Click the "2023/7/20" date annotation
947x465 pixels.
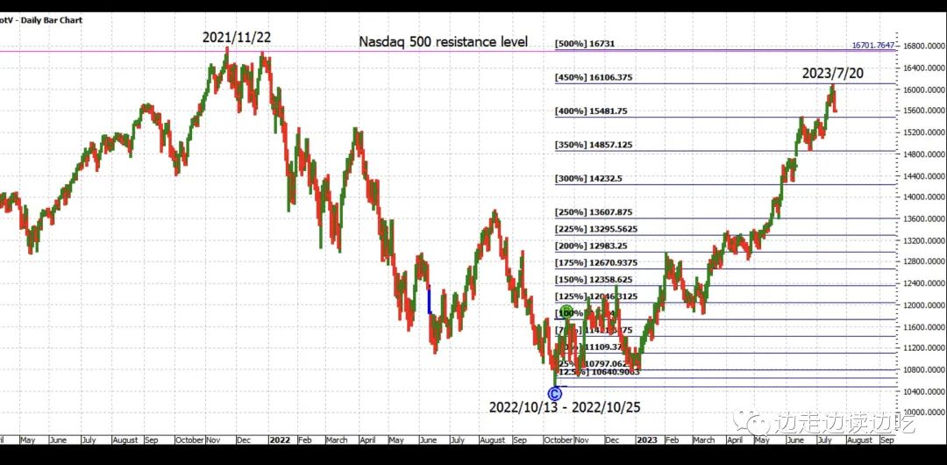[x=833, y=74]
